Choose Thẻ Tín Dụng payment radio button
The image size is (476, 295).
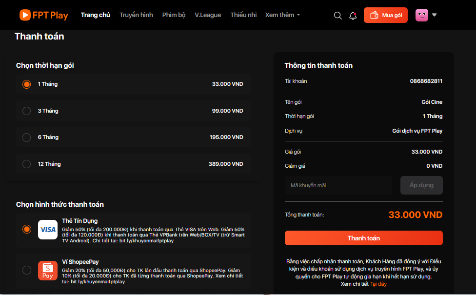26,229
